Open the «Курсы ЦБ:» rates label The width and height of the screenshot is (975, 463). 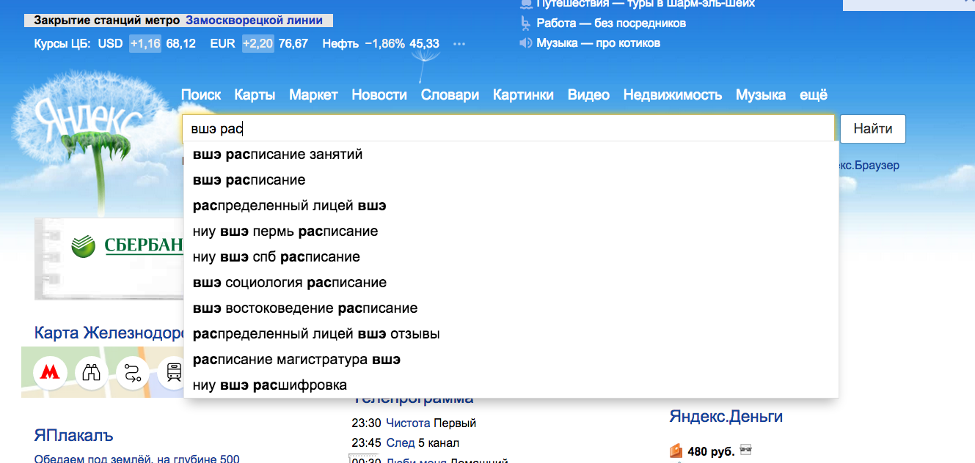[x=62, y=43]
